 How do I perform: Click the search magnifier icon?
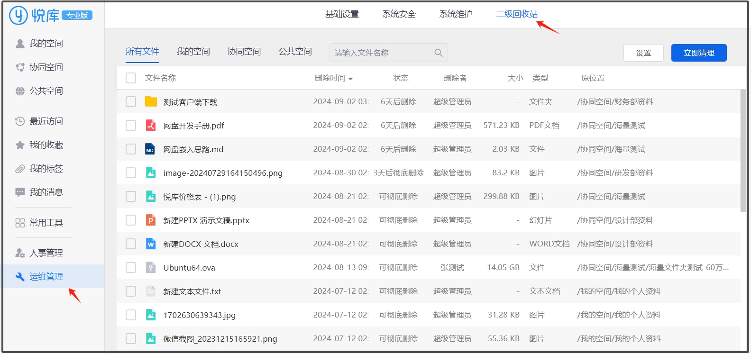[x=438, y=53]
